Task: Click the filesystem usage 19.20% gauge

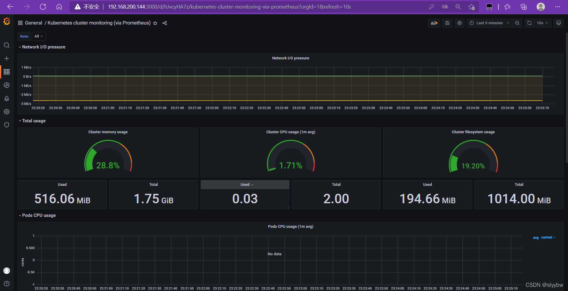Action: (x=473, y=156)
